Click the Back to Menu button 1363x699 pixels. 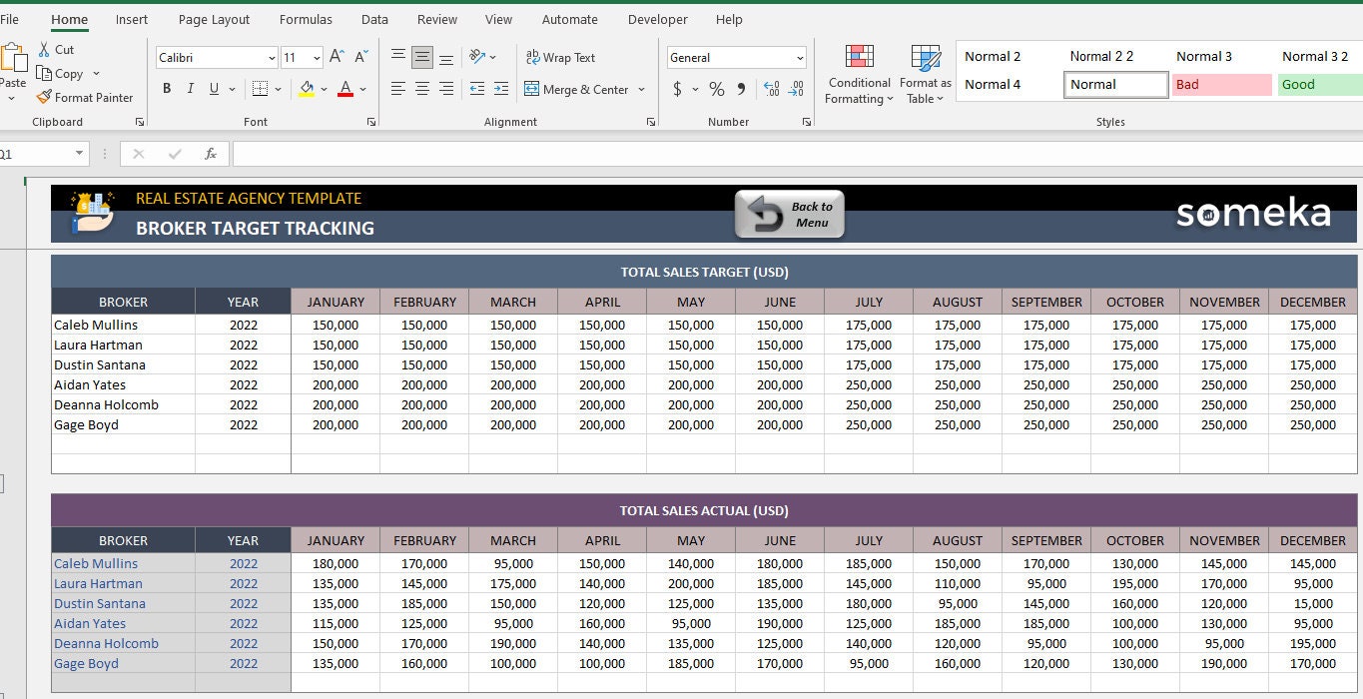(x=789, y=212)
